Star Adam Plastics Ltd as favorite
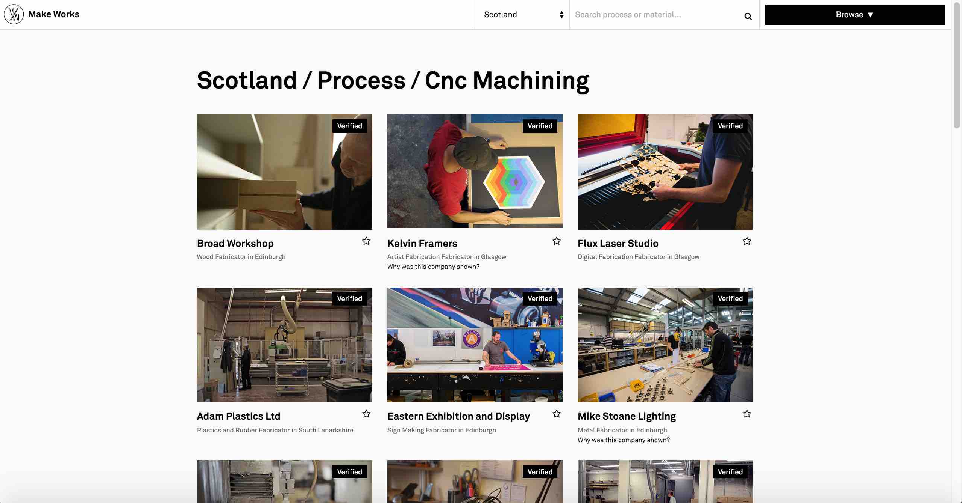The image size is (962, 503). tap(366, 414)
